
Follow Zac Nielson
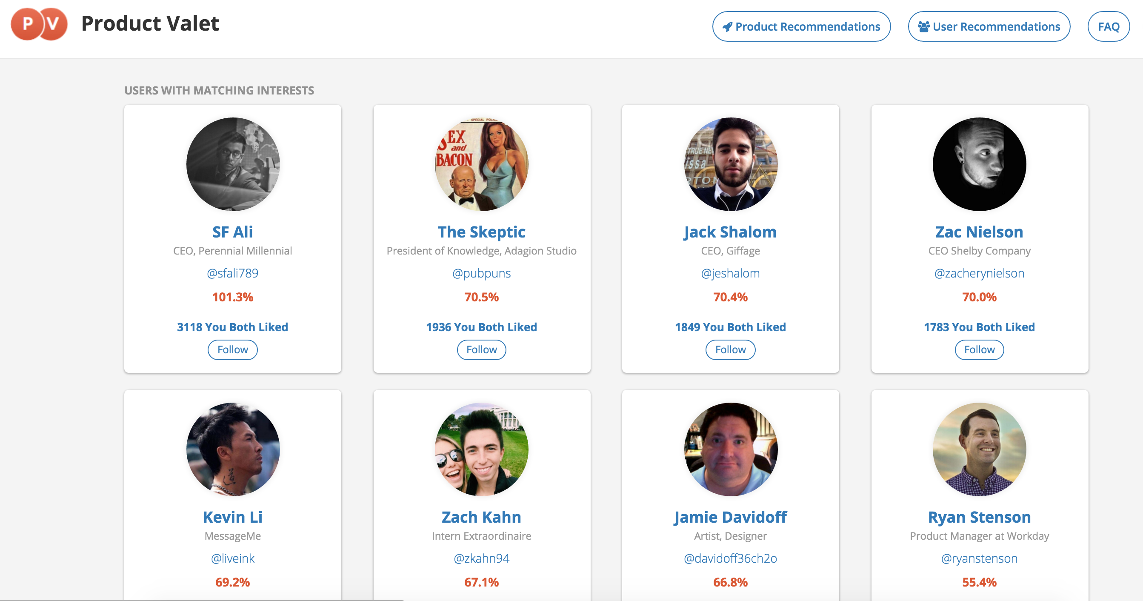[979, 350]
